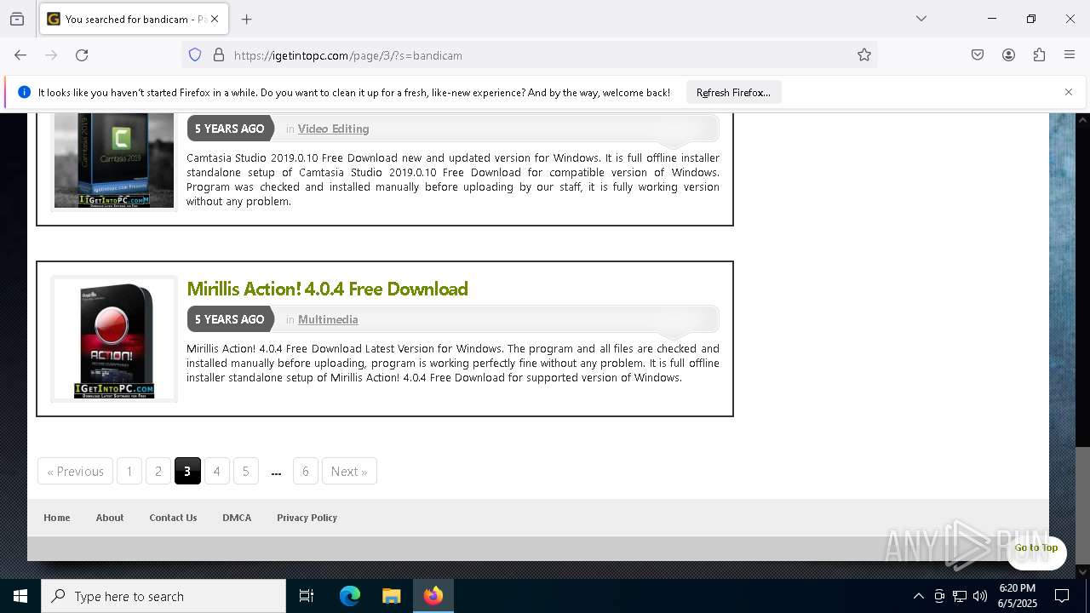This screenshot has width=1090, height=613.
Task: Click the '5 YEARS AGO' badge on Camtasia post
Action: coord(229,129)
